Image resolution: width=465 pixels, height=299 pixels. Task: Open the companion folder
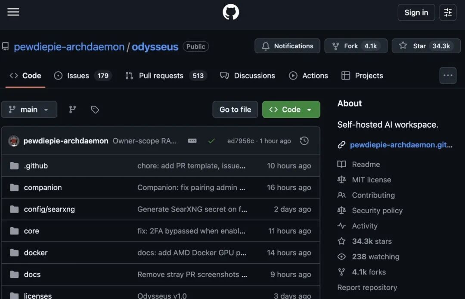tap(43, 187)
